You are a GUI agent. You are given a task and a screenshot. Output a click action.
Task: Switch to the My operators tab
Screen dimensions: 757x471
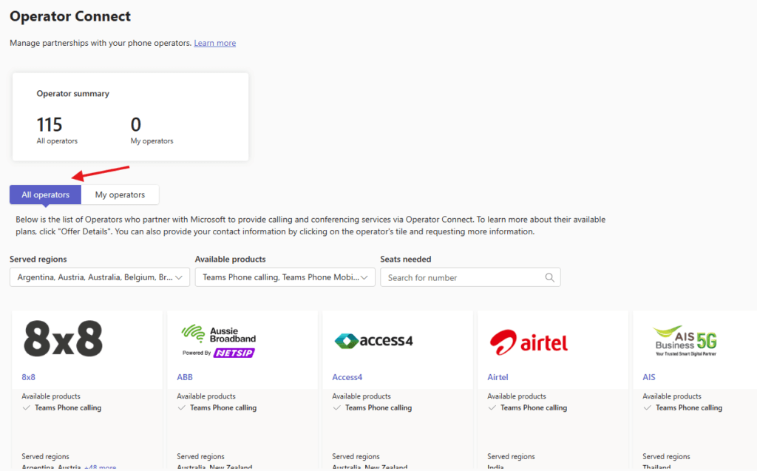120,194
